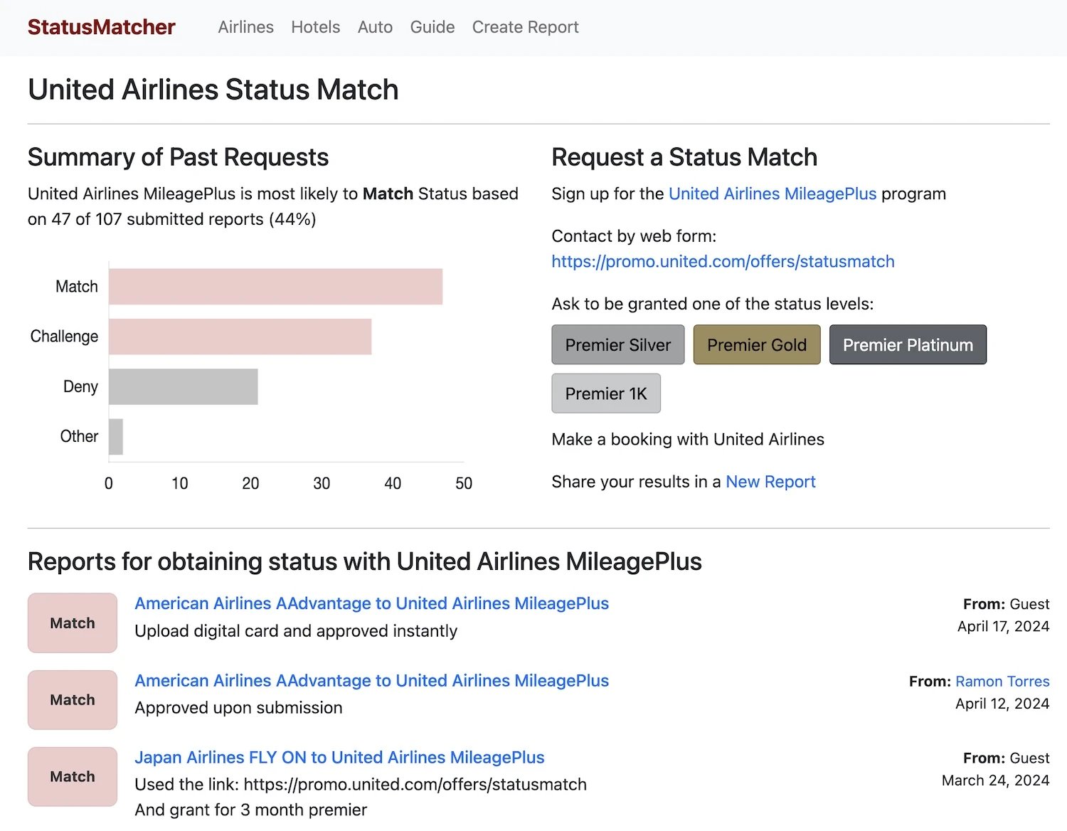Open the April 17 American Airlines AAdvantage report
This screenshot has width=1067, height=831.
point(372,603)
